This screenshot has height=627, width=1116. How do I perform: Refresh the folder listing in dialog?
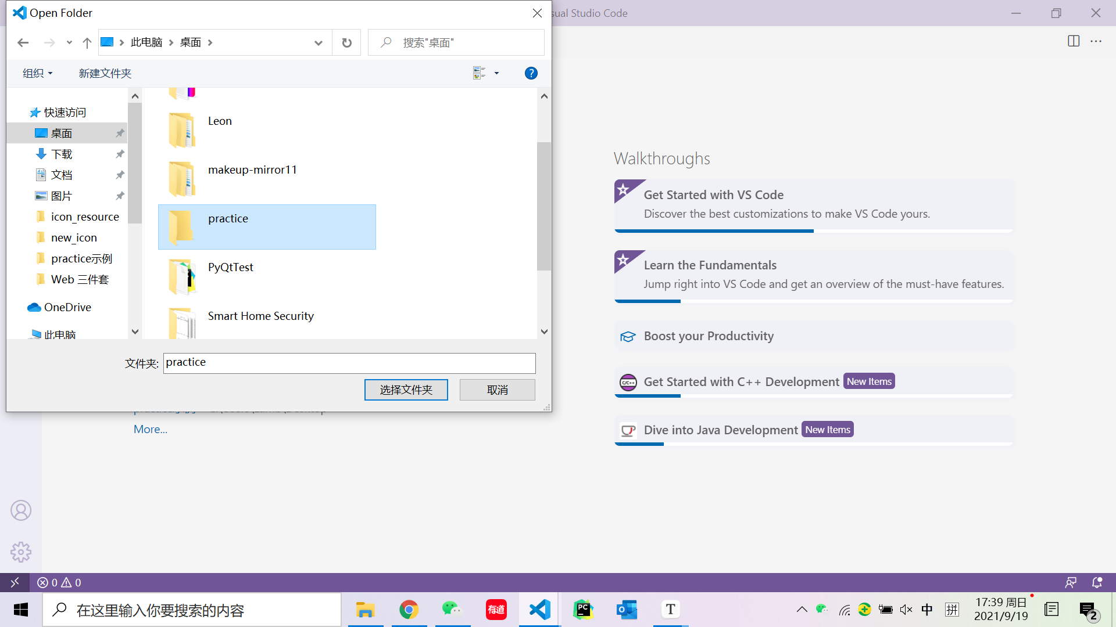[x=346, y=42]
